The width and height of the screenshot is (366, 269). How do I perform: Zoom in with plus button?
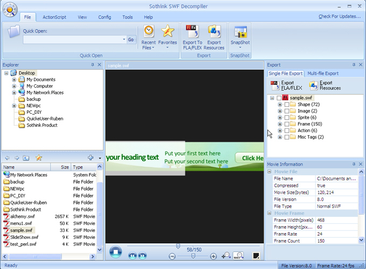click(x=213, y=257)
